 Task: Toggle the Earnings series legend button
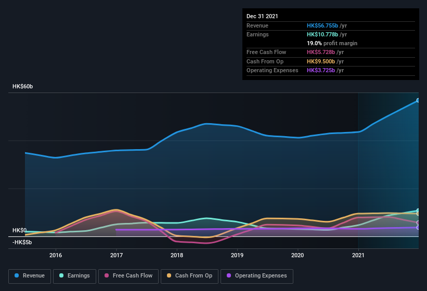click(x=74, y=276)
